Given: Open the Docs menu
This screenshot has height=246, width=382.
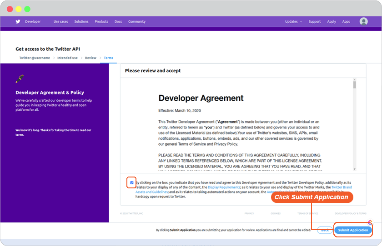Looking at the screenshot, I should click(118, 22).
